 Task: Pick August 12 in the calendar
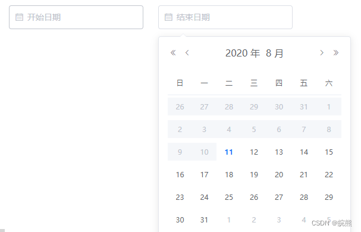point(254,152)
